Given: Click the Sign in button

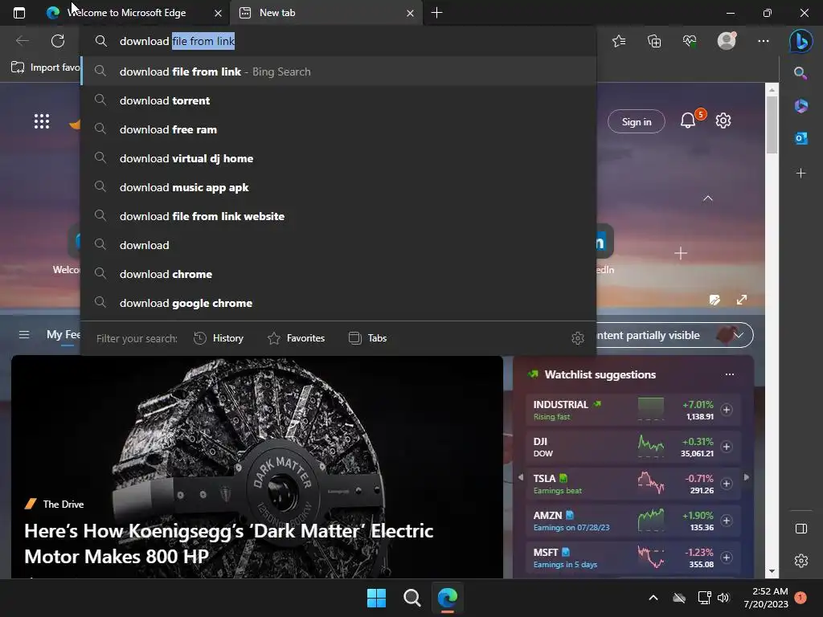Looking at the screenshot, I should [x=637, y=122].
